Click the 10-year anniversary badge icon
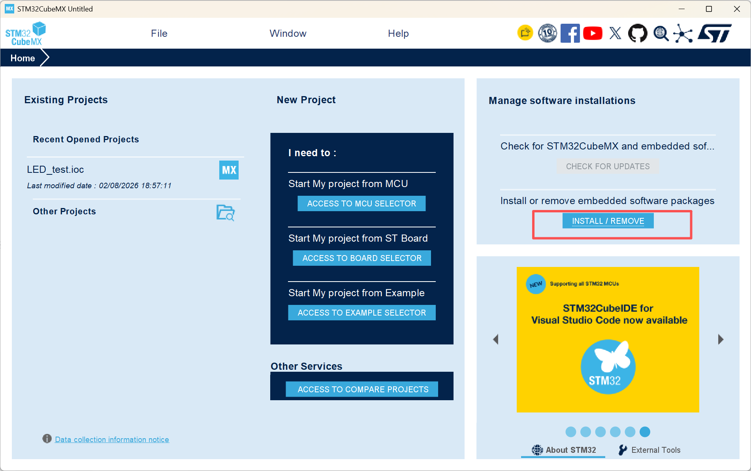This screenshot has width=751, height=471. (x=548, y=33)
